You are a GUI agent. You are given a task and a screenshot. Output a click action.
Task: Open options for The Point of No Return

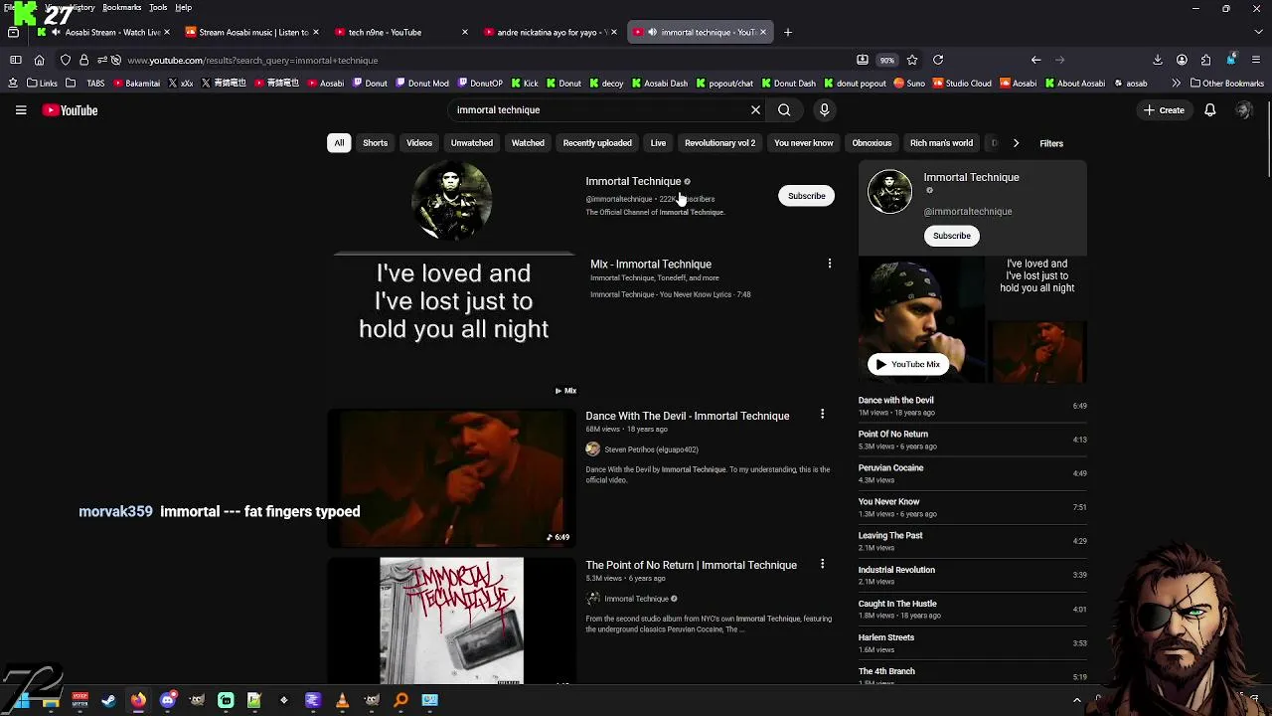(x=822, y=564)
